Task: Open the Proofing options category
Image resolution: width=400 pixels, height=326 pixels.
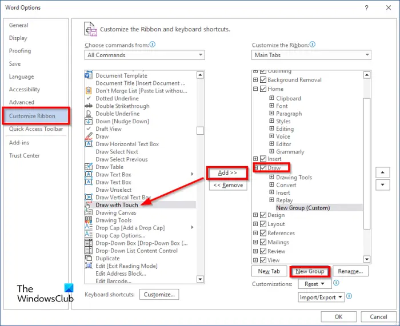Action: pos(20,51)
